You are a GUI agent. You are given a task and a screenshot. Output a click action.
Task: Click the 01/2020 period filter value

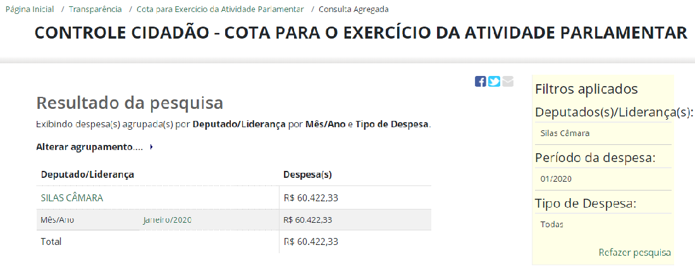pos(556,179)
